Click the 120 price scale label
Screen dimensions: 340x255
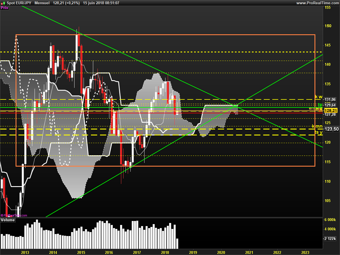tap(328, 142)
